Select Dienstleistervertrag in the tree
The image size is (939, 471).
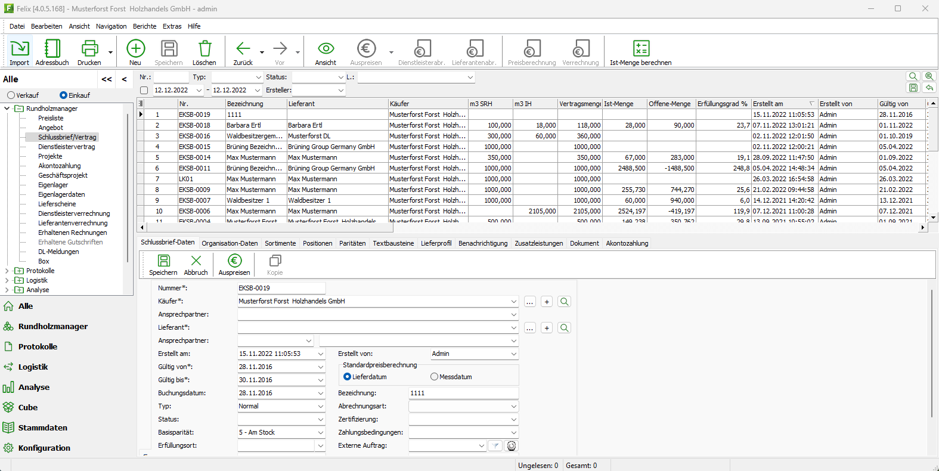tap(66, 147)
